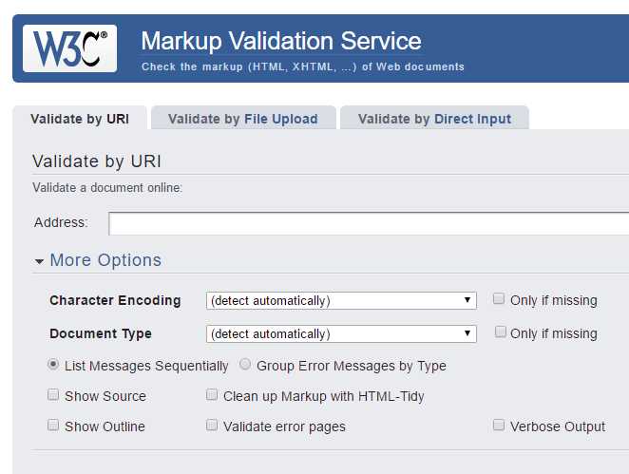Enable Only if missing for Character Encoding
The image size is (629, 474).
click(499, 299)
